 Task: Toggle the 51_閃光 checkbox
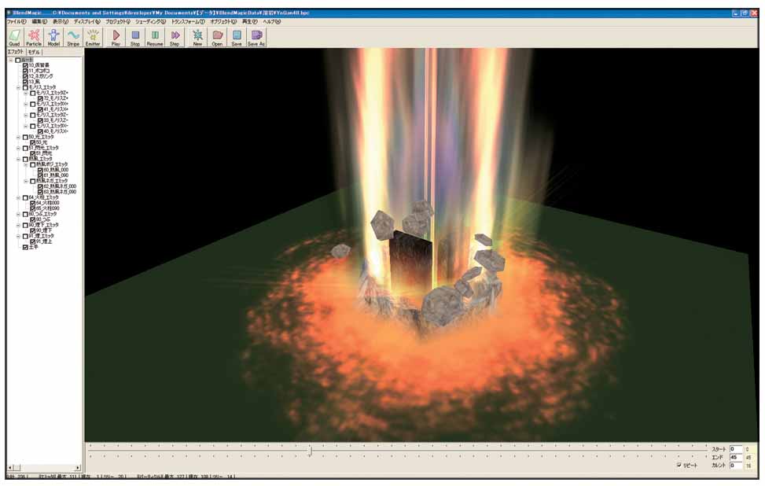33,153
